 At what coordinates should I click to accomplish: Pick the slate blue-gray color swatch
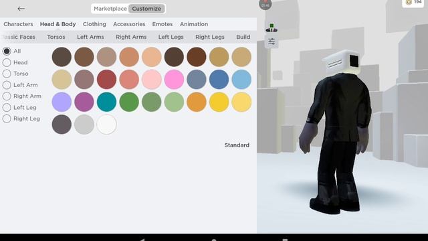197,80
